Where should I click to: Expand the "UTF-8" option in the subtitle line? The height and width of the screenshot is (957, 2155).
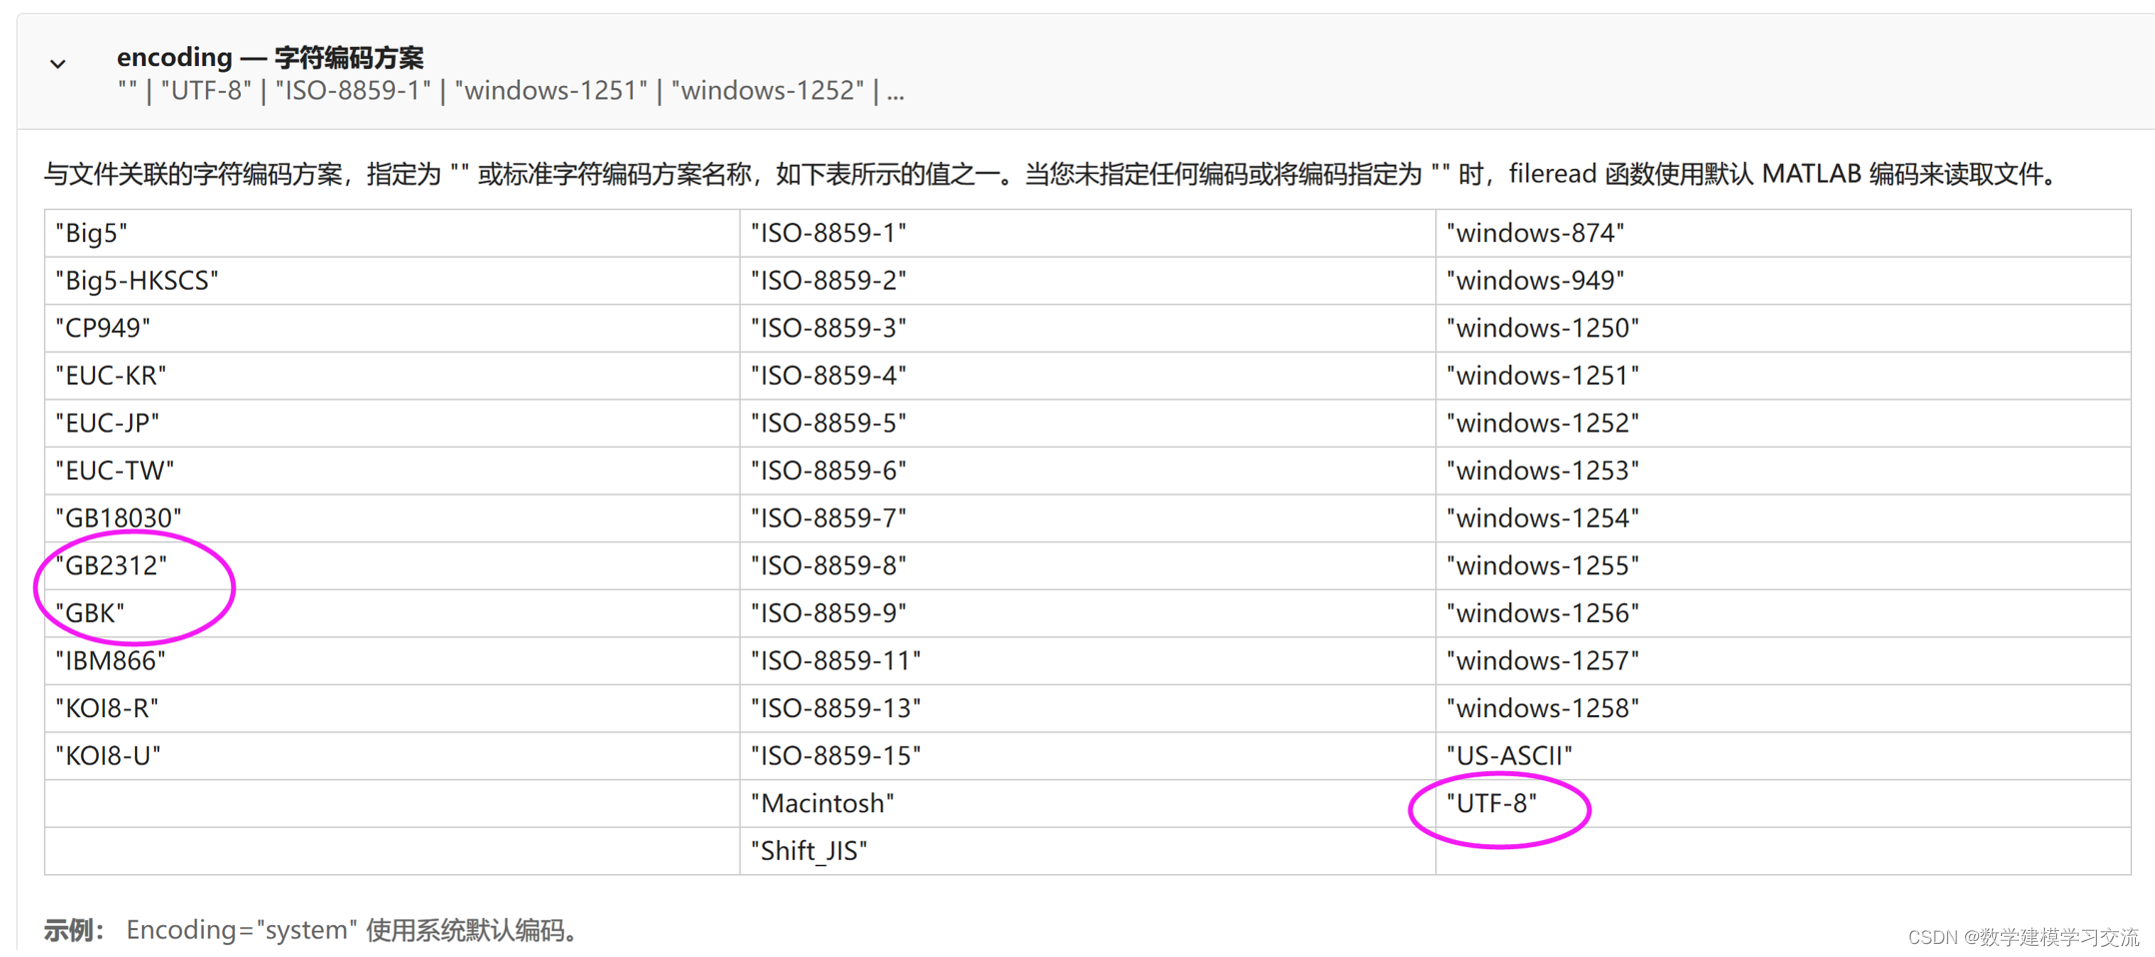click(205, 90)
